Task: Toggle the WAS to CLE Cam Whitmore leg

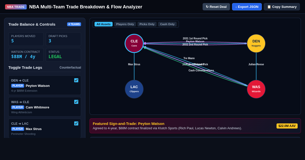Action: click(x=76, y=102)
